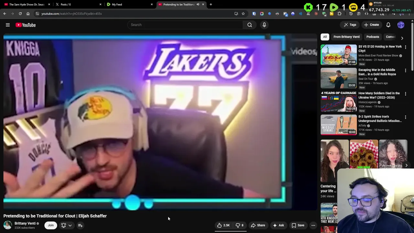Screen dimensions: 414x233
Task: Open the Create menu
Action: (371, 25)
